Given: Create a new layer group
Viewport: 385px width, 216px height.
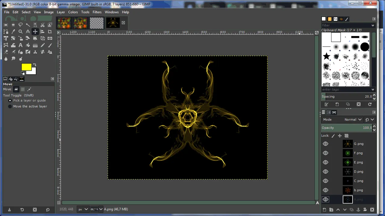Looking at the screenshot, I should pos(331,210).
